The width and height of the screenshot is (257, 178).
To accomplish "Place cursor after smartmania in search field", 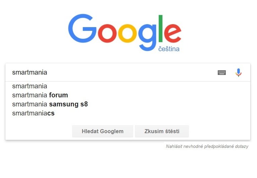I will click(x=47, y=72).
